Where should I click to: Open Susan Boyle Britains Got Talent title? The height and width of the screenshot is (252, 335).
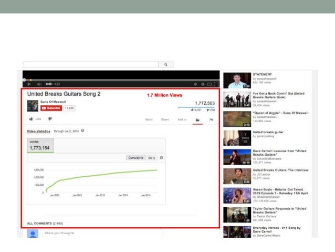click(x=280, y=191)
